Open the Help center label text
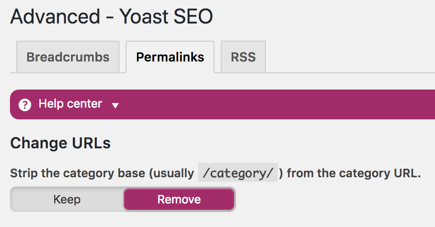435x227 pixels. (70, 104)
